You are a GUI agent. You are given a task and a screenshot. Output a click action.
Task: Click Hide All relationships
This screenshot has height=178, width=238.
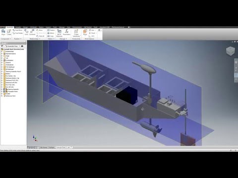tap(40, 36)
